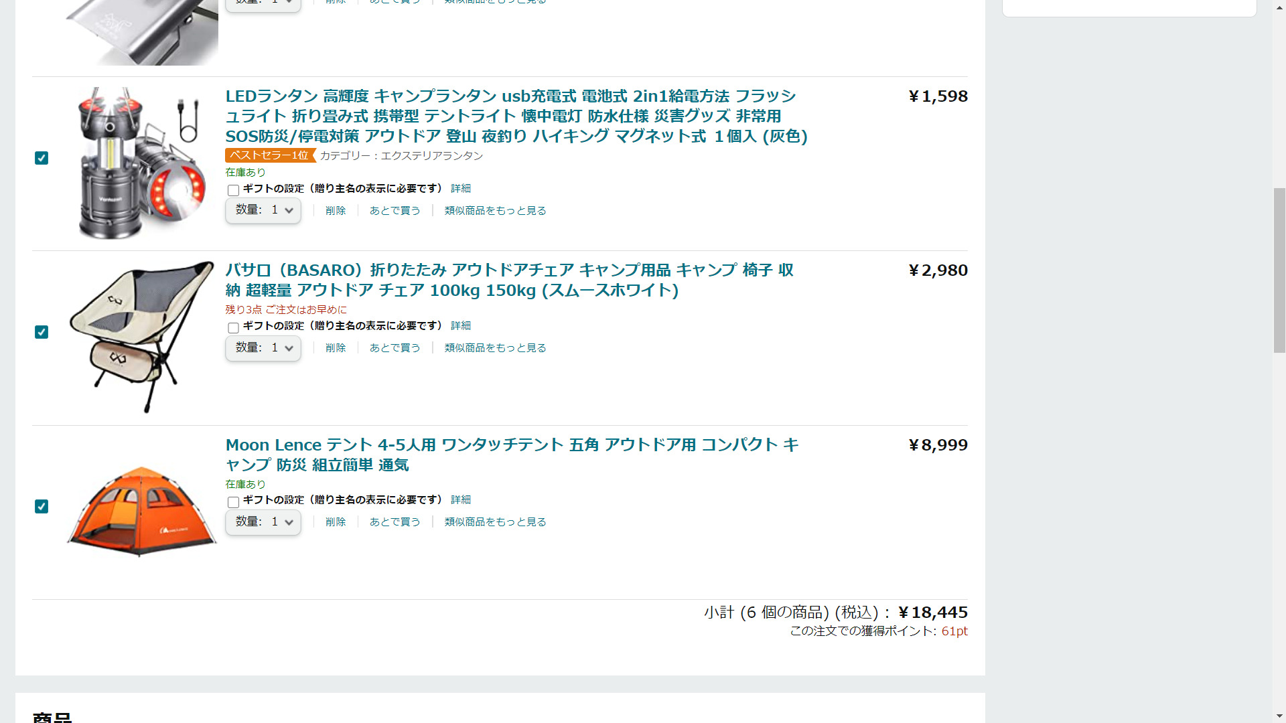The height and width of the screenshot is (723, 1286).
Task: Click the BASARO folding chair thumbnail
Action: pos(141,337)
